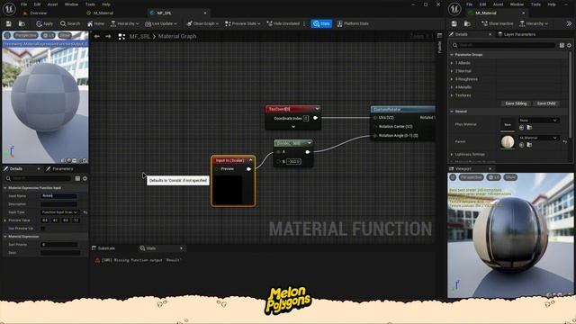Close the bottom Stats tab
Image resolution: width=576 pixels, height=324 pixels.
pos(181,248)
